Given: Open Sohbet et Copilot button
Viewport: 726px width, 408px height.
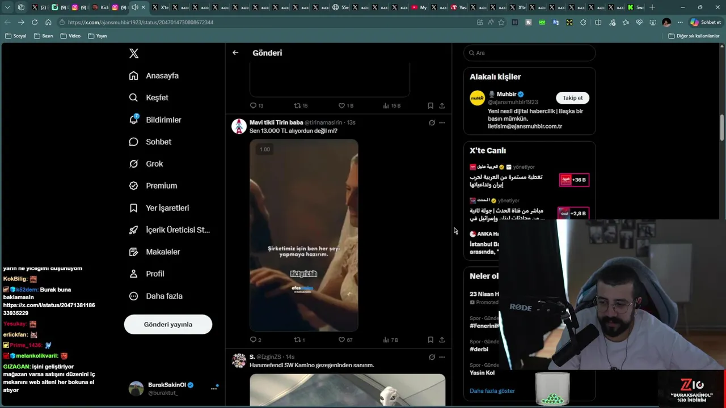Looking at the screenshot, I should point(706,23).
